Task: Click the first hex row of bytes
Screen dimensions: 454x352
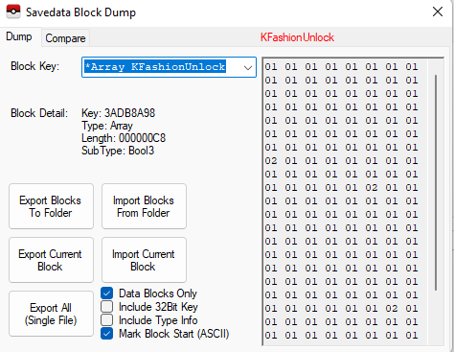Action: (x=341, y=67)
